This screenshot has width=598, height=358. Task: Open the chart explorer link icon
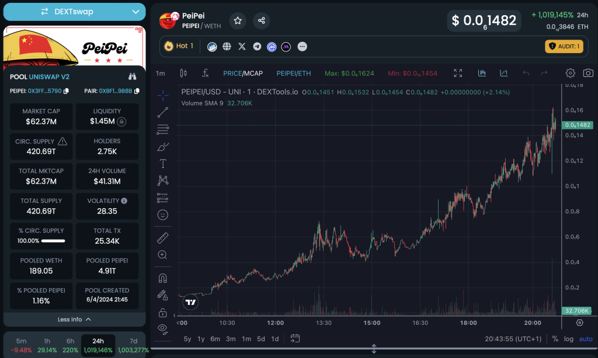[x=212, y=47]
